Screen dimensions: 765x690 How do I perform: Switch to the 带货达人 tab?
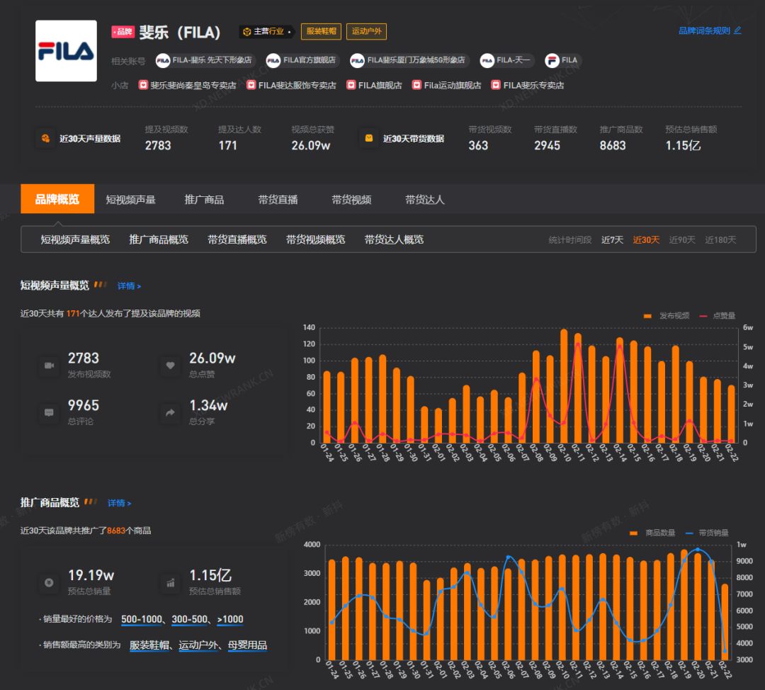[x=424, y=200]
